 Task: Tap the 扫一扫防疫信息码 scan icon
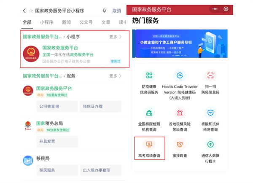[210, 75]
